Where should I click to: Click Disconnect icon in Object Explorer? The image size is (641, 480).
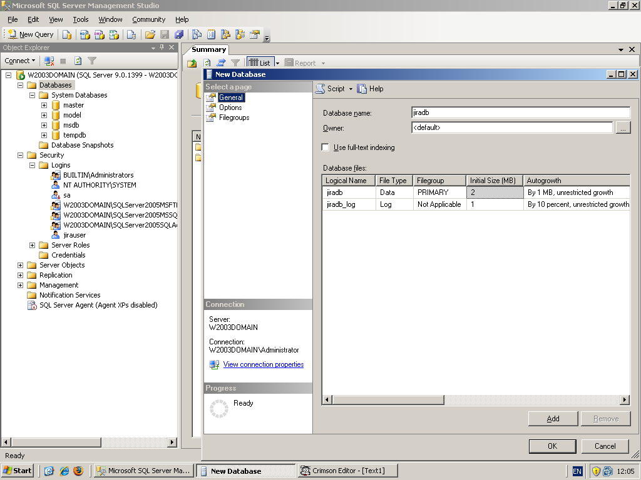click(x=49, y=61)
